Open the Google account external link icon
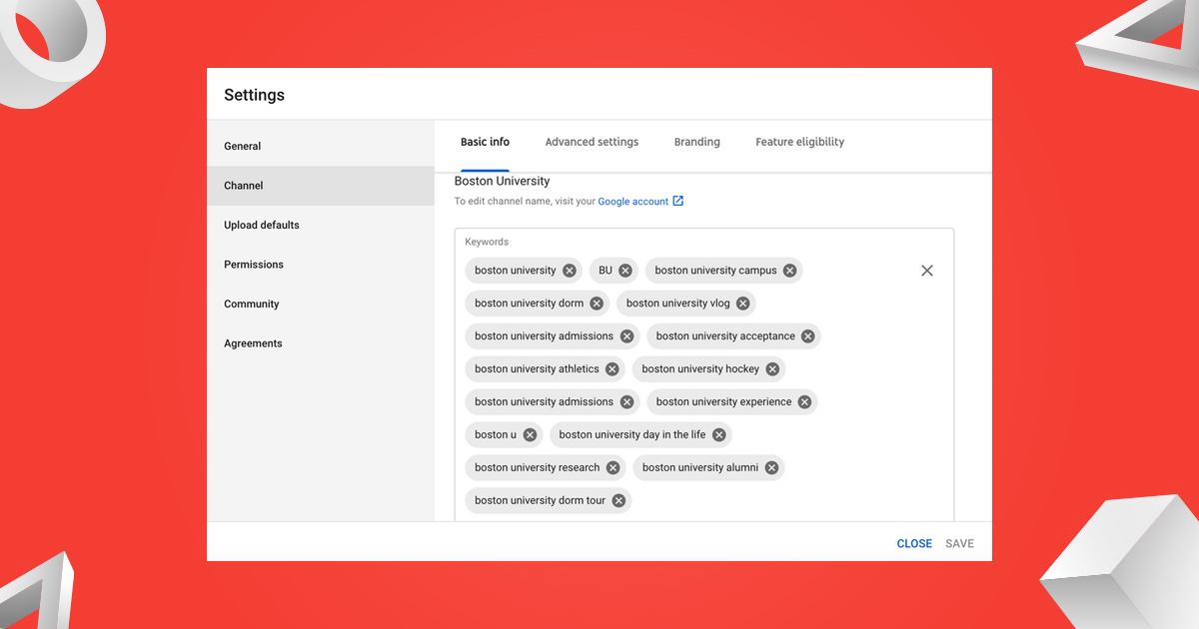Screen dimensions: 1199x629 pyautogui.click(x=679, y=201)
